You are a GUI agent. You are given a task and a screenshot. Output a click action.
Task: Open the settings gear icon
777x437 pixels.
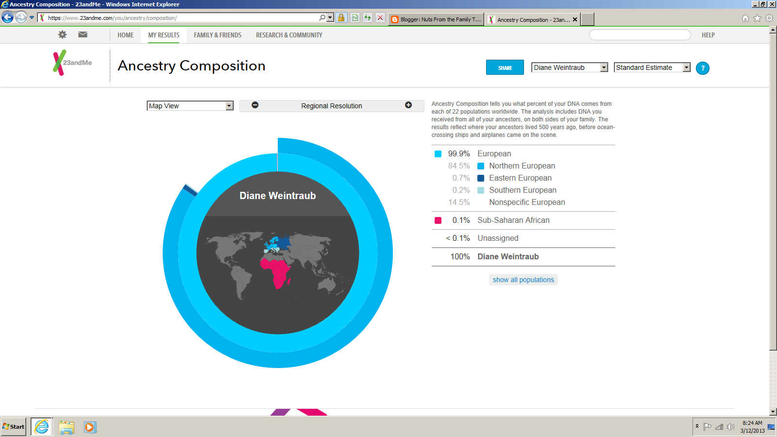pyautogui.click(x=62, y=34)
